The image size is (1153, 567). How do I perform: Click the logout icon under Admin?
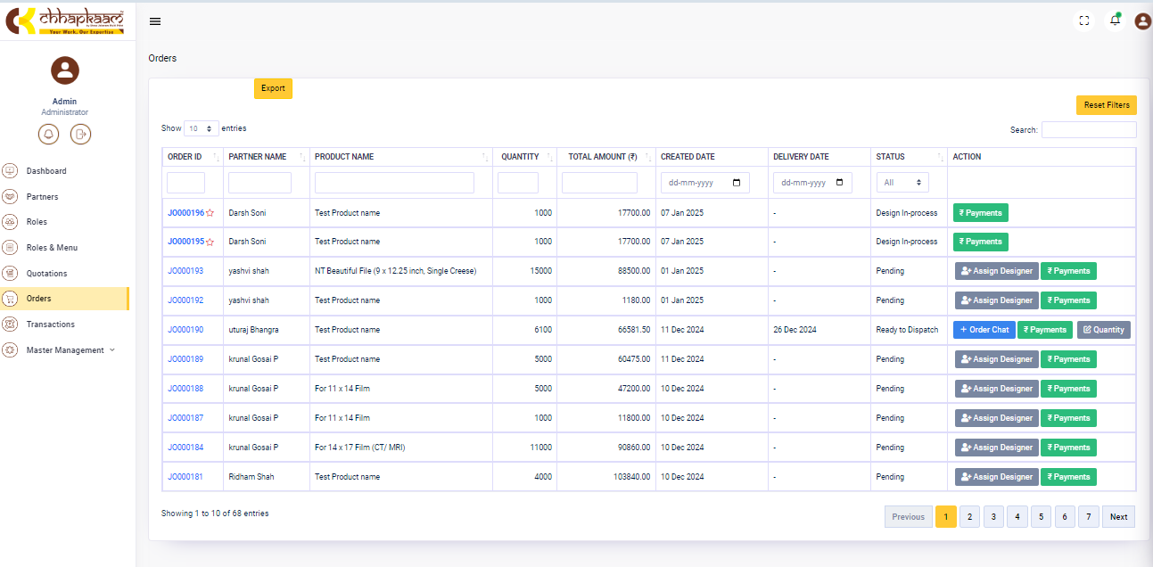tap(80, 134)
